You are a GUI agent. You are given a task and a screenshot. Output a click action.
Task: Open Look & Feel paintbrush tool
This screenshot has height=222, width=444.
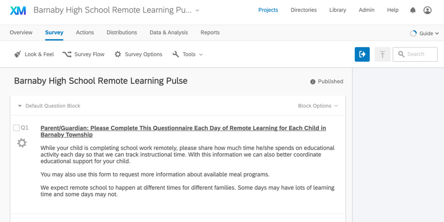(x=34, y=54)
